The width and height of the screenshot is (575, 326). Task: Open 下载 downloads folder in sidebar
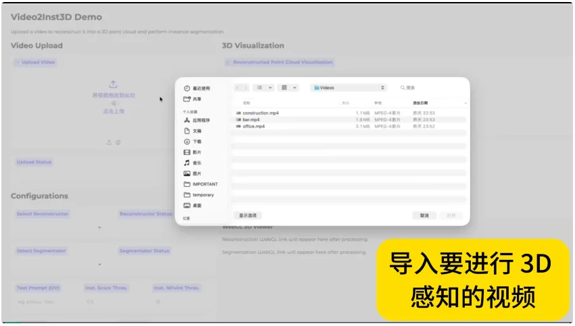[x=193, y=141]
